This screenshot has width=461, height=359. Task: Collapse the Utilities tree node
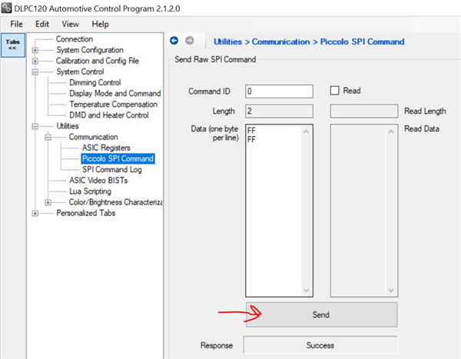pyautogui.click(x=35, y=127)
